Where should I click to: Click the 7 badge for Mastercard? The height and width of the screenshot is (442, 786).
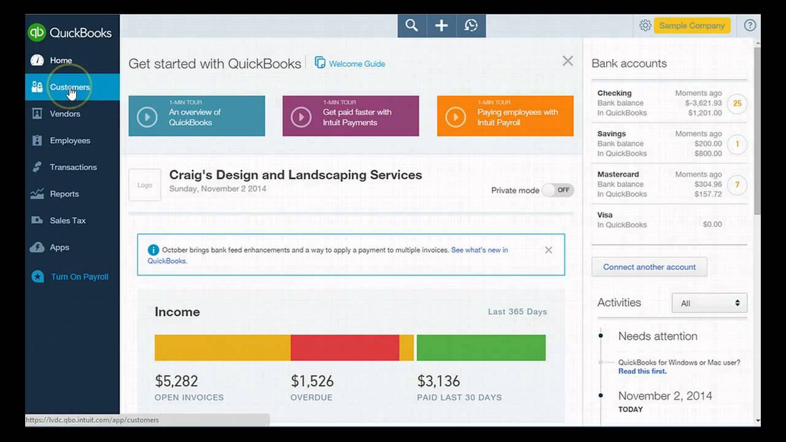tap(737, 184)
